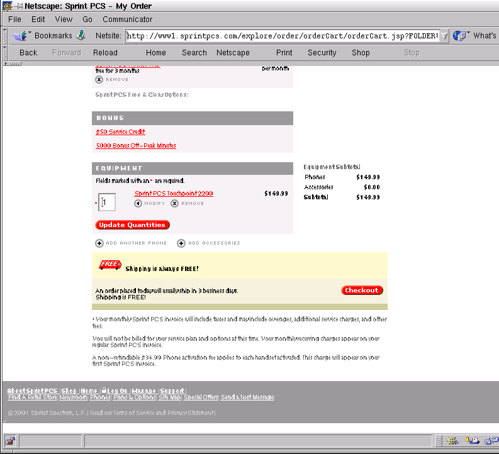Open the Go menu
Viewport: 499px width, 454px height.
pyautogui.click(x=87, y=19)
